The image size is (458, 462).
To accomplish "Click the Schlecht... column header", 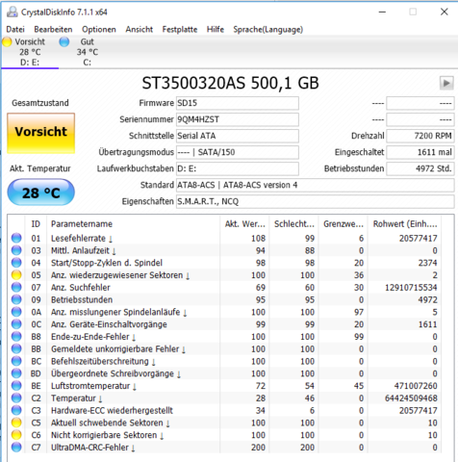I will (294, 224).
